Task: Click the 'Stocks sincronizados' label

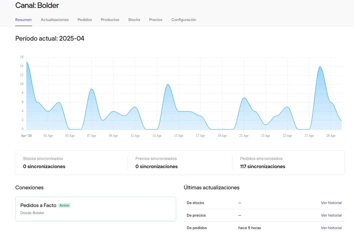Action: click(x=43, y=159)
